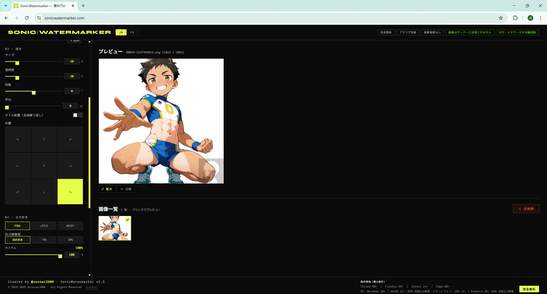
Task: Open browser extensions puzzle icon
Action: point(515,18)
